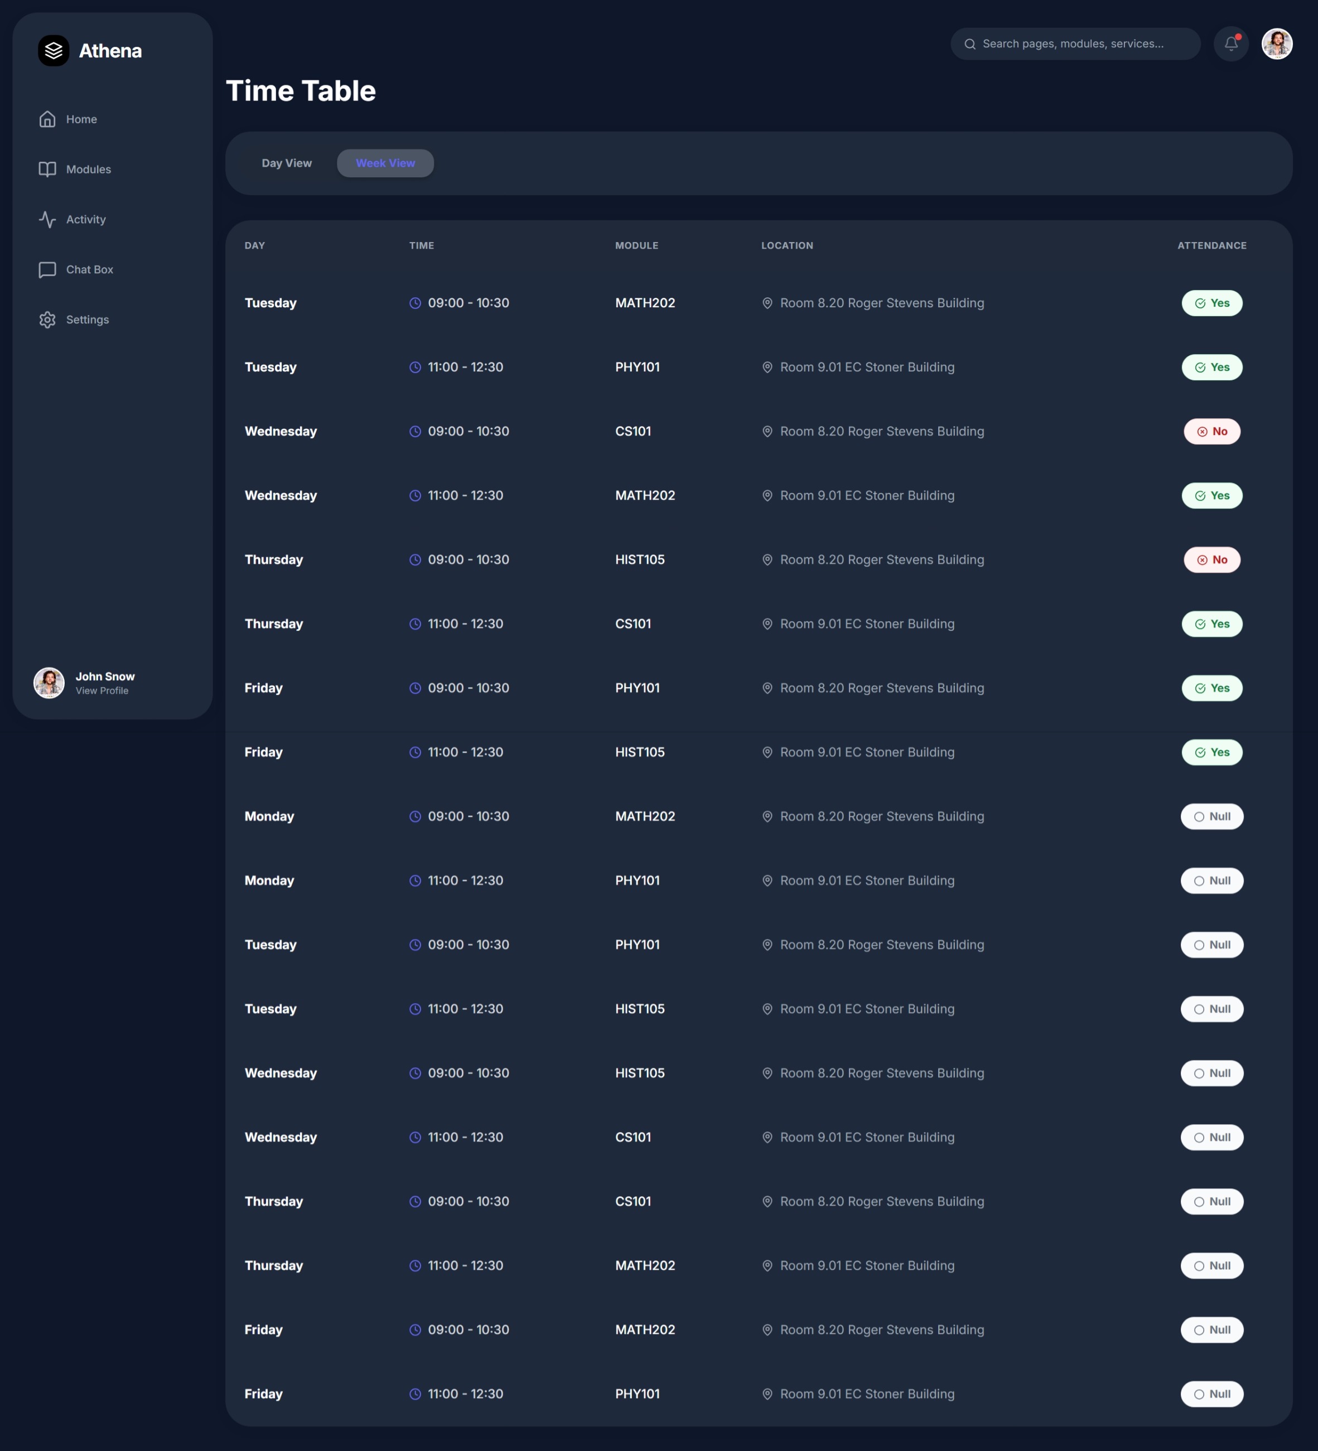
Task: Click location pin in Wednesday CS101 09:00 row
Action: pyautogui.click(x=767, y=432)
